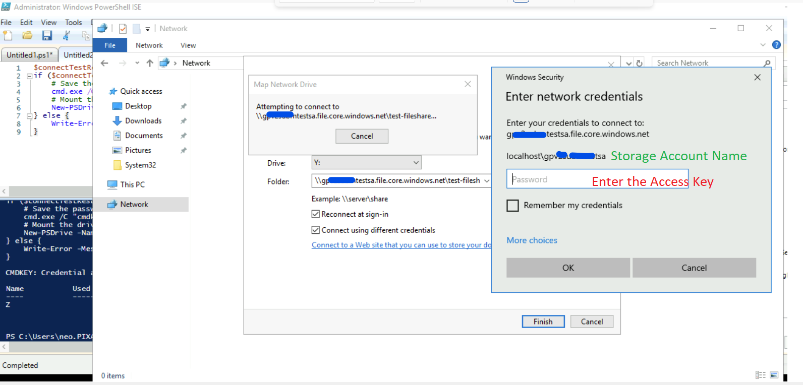Open address bar history dropdown arrow
Screen dimensions: 803x385
(628, 63)
